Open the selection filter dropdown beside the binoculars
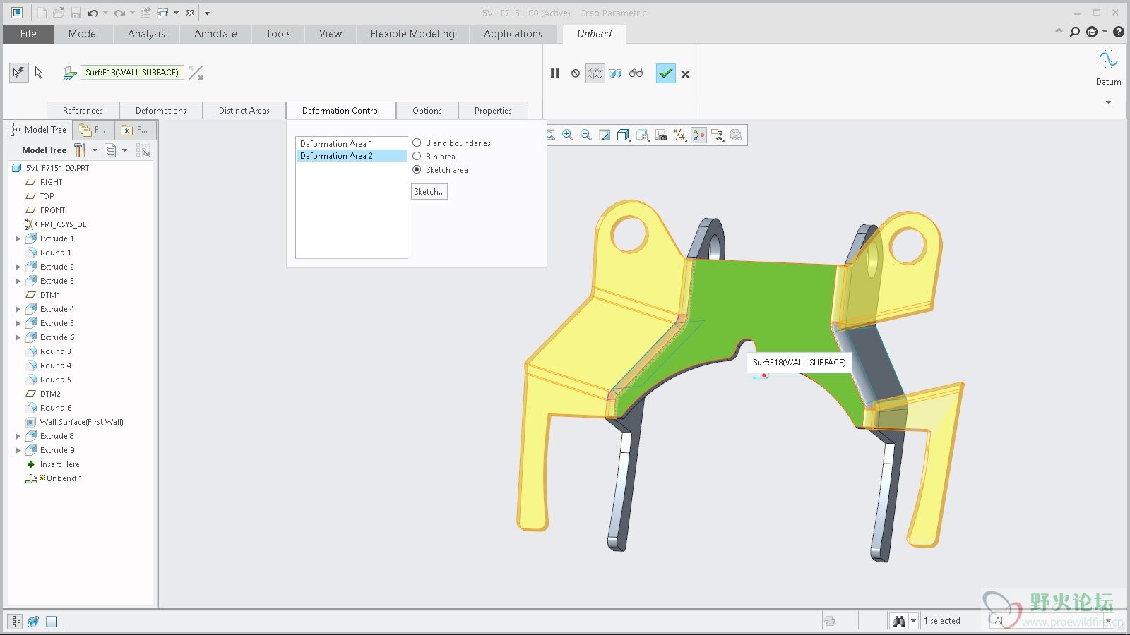The height and width of the screenshot is (635, 1130). (913, 621)
